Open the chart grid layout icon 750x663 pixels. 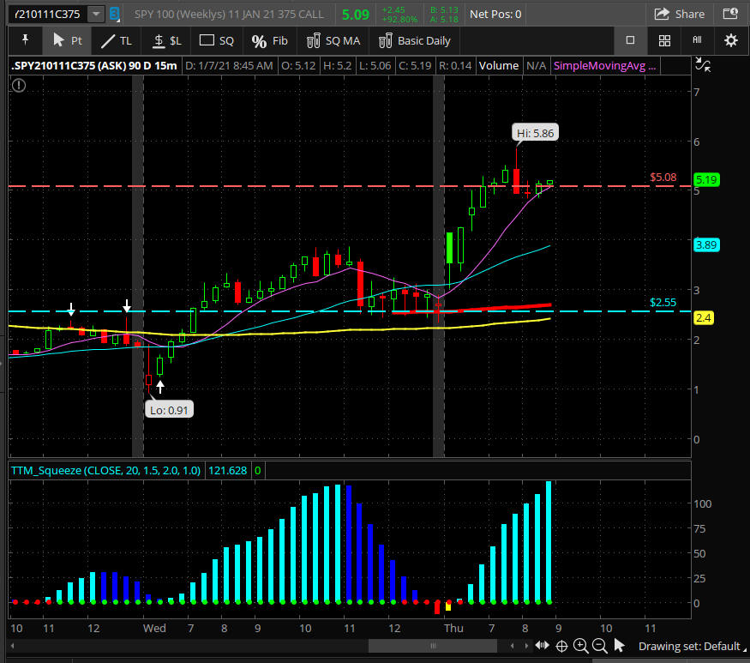(x=664, y=40)
